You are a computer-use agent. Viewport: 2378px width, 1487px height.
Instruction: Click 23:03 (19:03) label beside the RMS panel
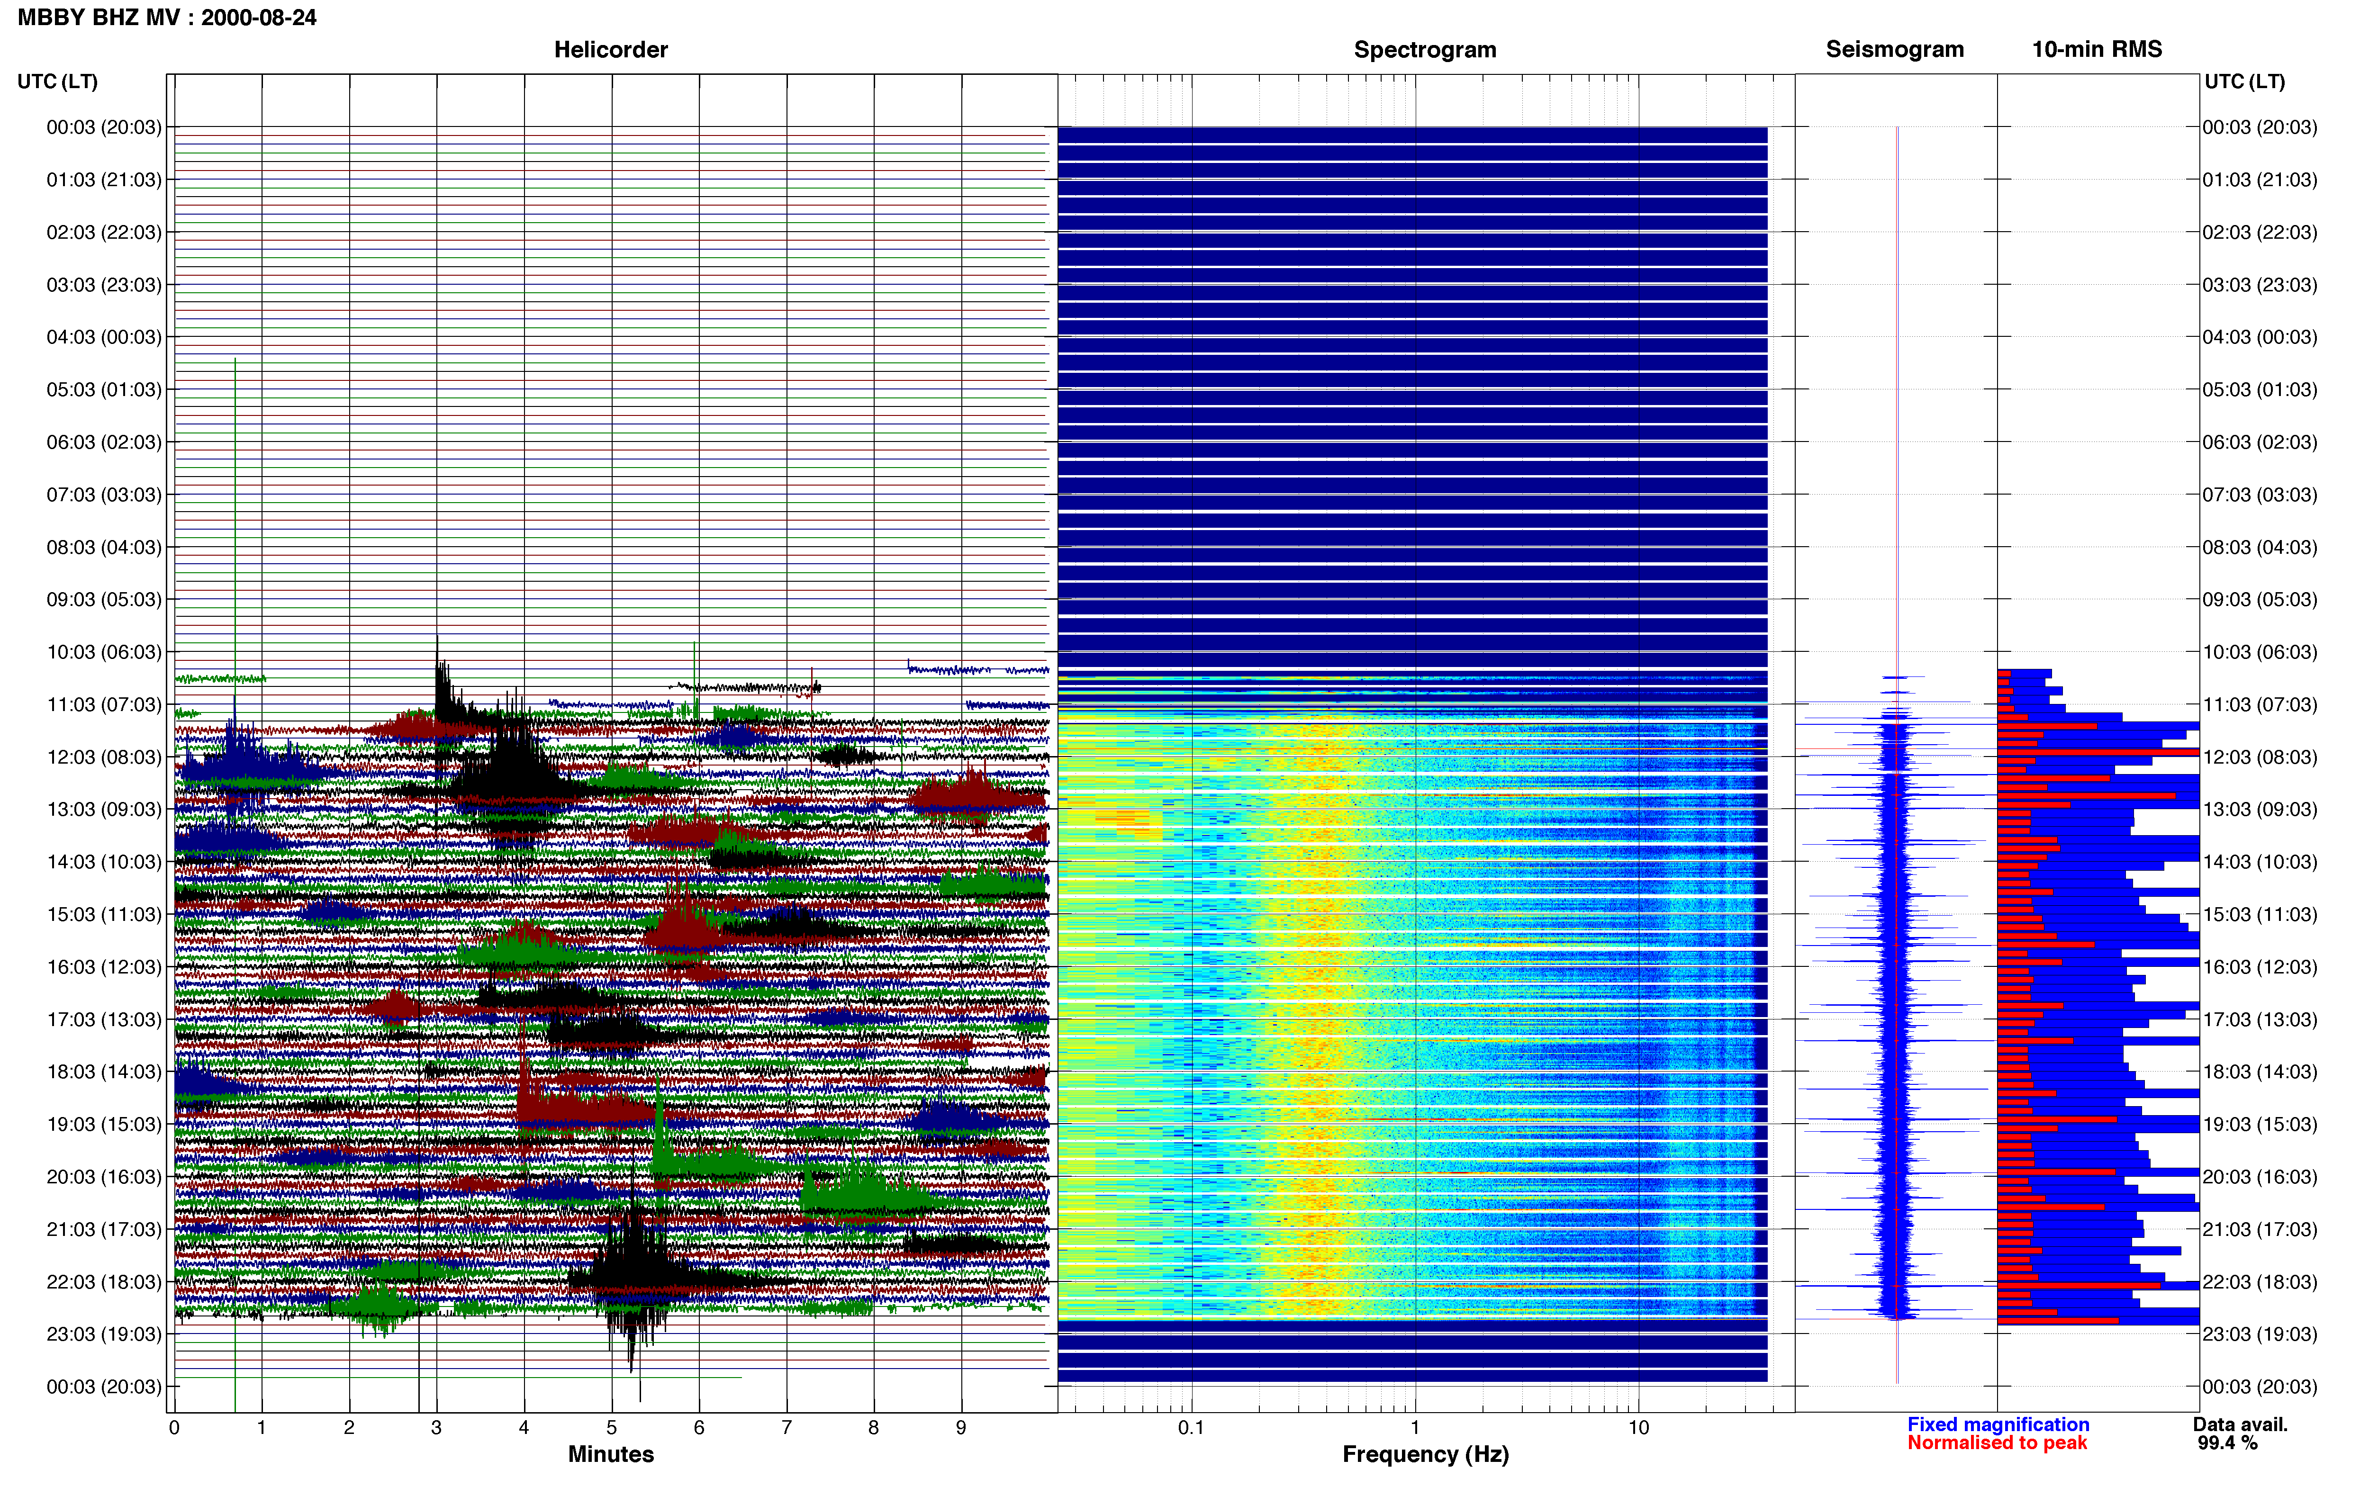(2260, 1334)
